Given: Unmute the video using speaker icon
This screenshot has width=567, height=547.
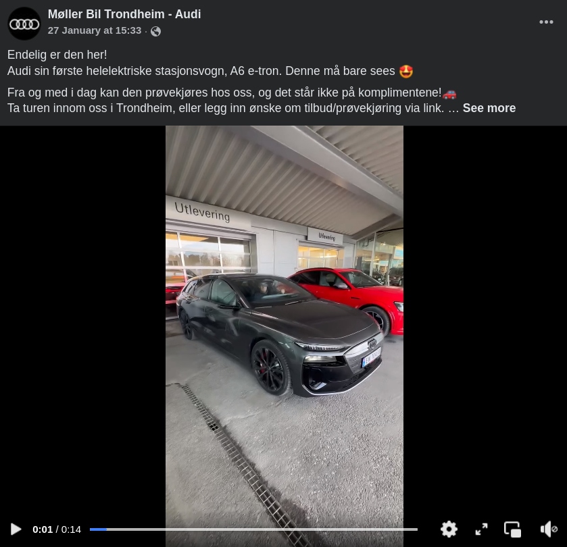Looking at the screenshot, I should pos(549,529).
